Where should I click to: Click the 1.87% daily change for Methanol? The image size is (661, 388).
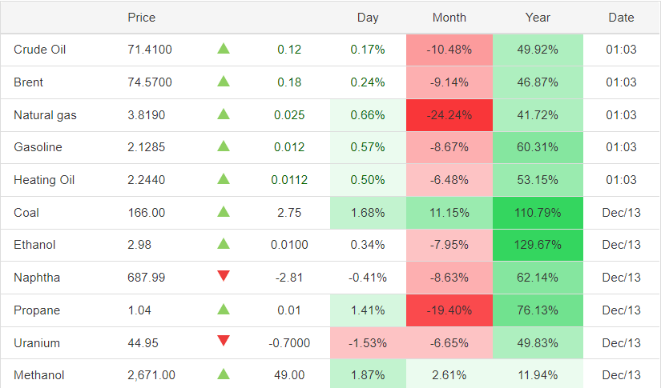[368, 374]
